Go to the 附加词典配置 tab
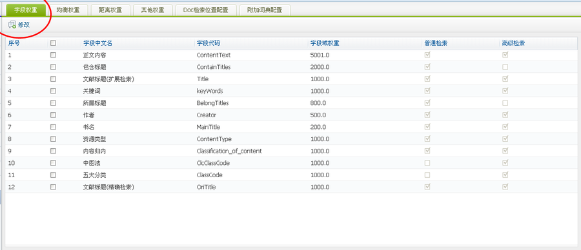This screenshot has width=581, height=250. coord(265,10)
